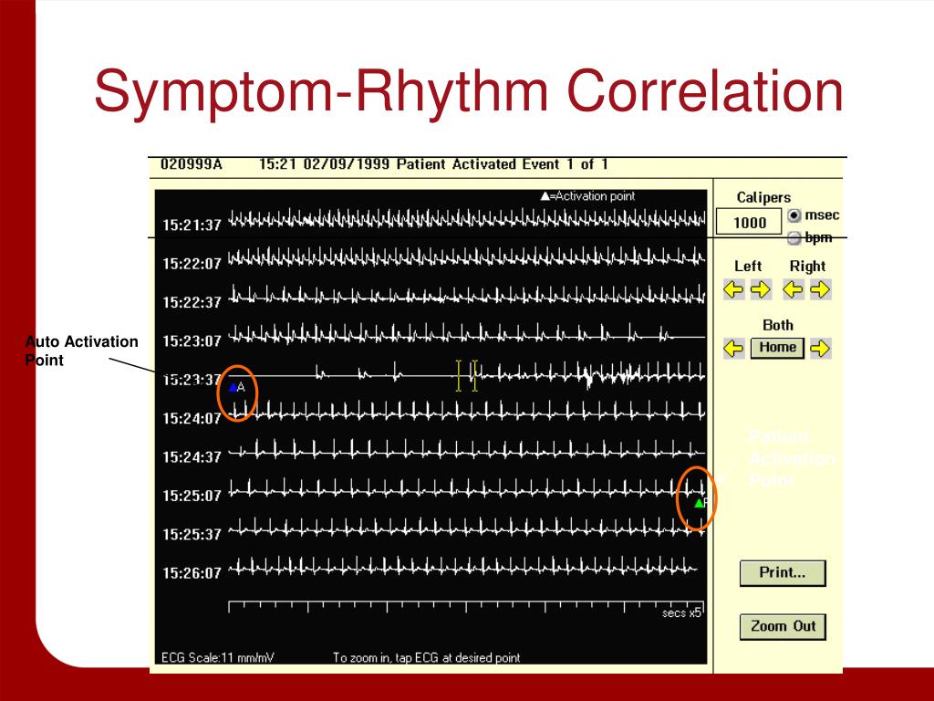Tap the ECG strip at 15:24:37
934x701 pixels.
coord(467,450)
